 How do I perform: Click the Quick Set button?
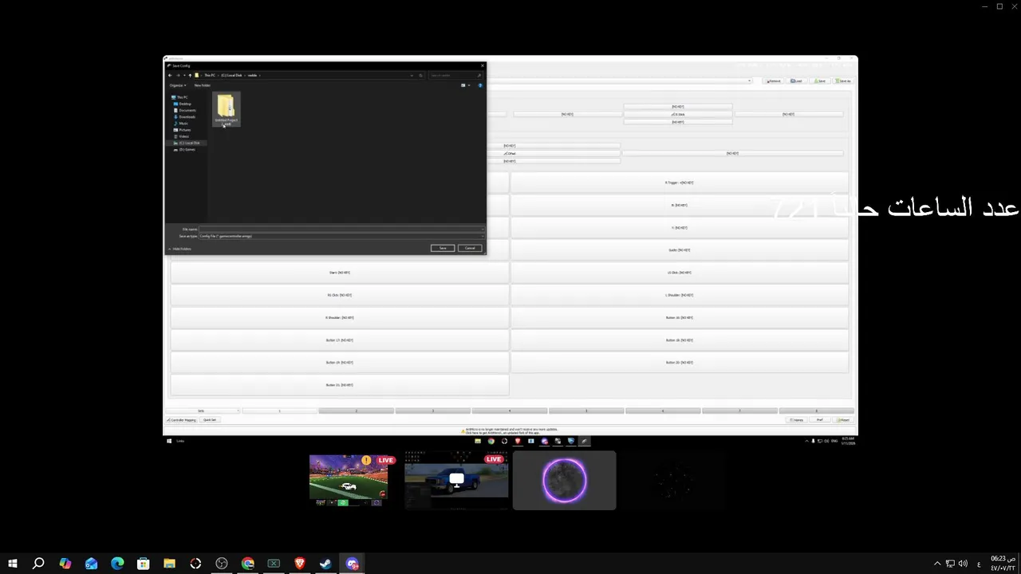pyautogui.click(x=208, y=420)
